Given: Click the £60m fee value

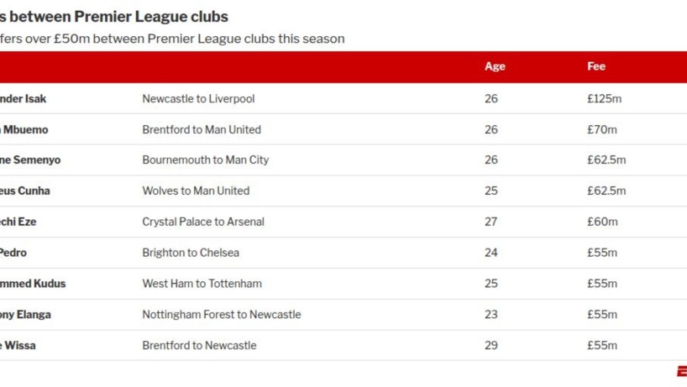Looking at the screenshot, I should click(x=602, y=222).
